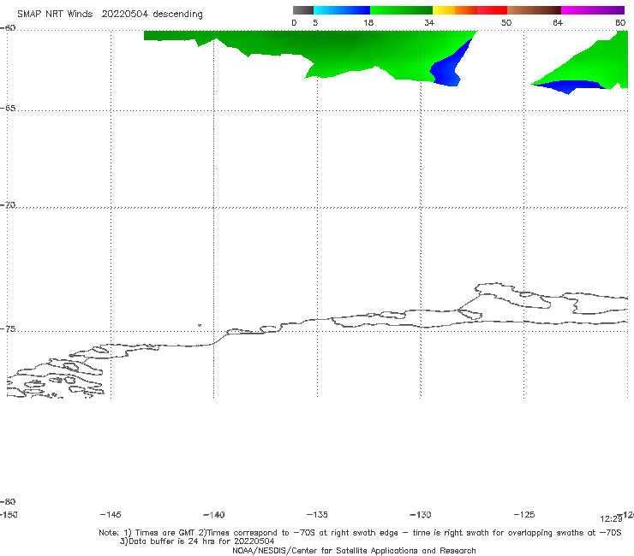
Task: Click the red segment of the color bar
Action: tap(492, 10)
